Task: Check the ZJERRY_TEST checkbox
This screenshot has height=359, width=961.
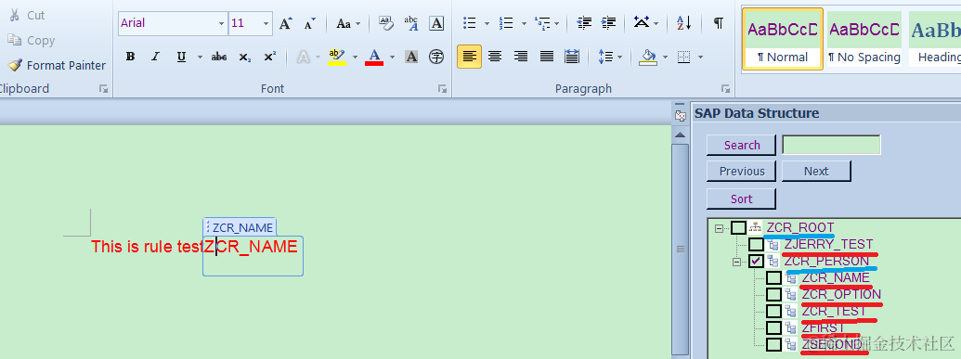Action: 757,245
